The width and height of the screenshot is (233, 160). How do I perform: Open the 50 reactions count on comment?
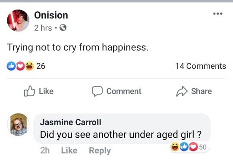203,147
